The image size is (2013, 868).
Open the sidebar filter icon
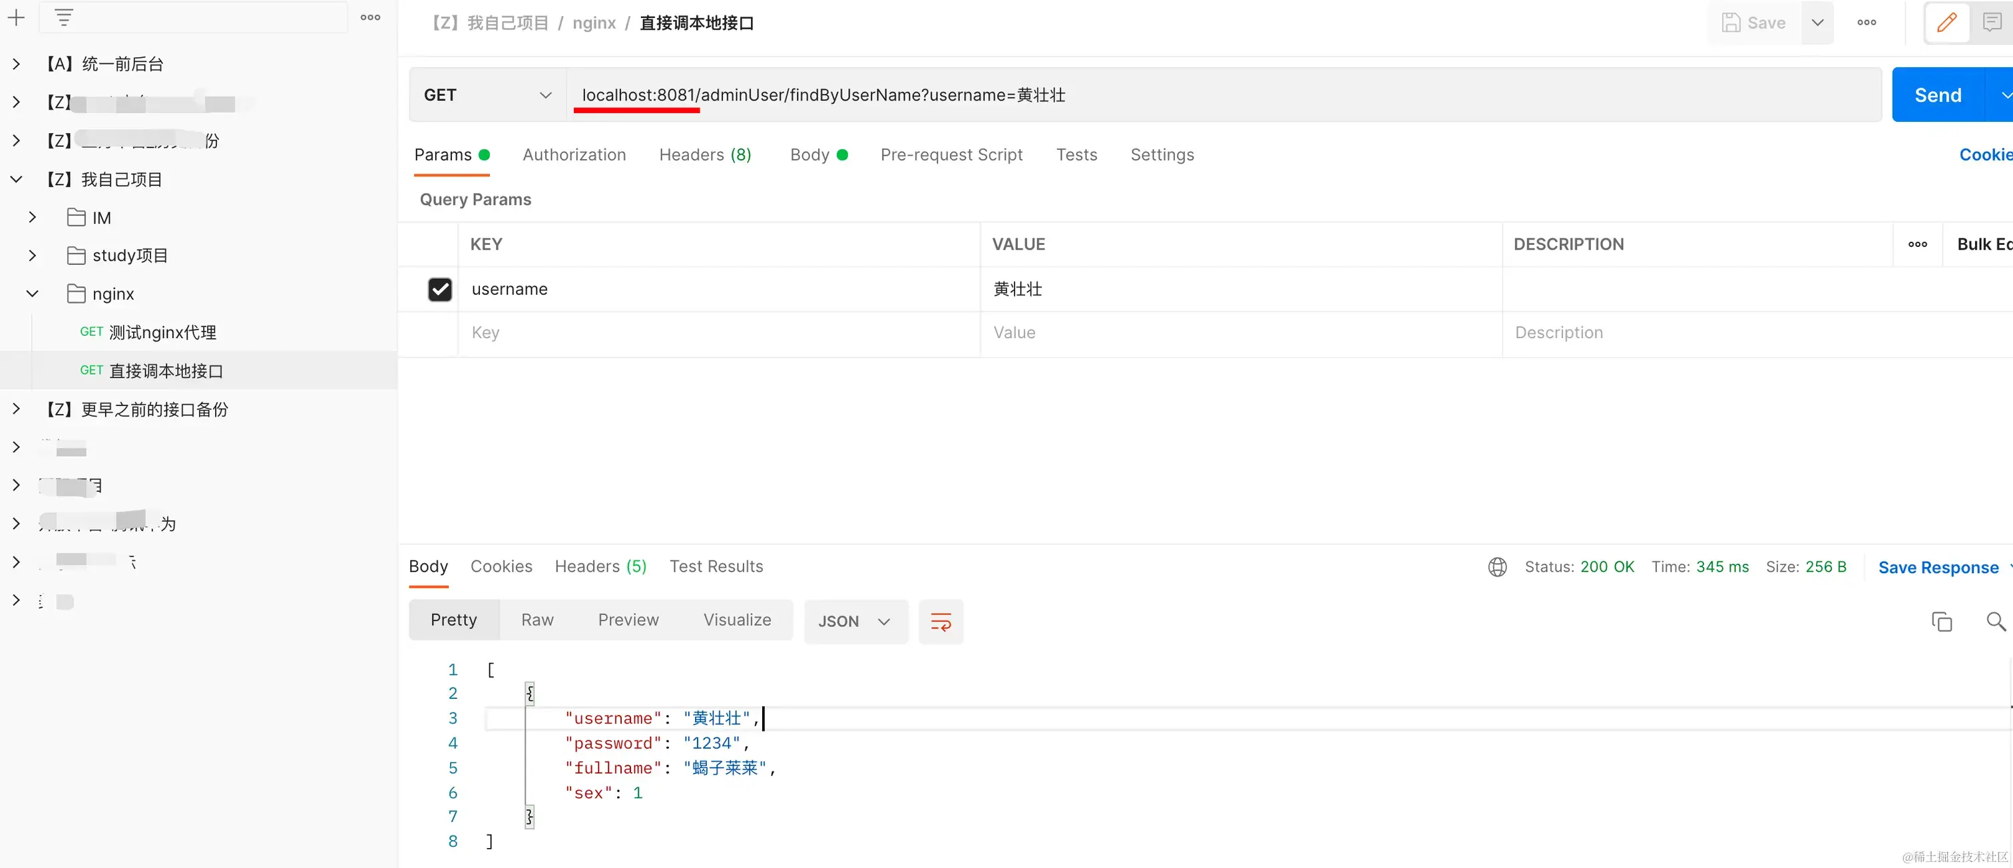[63, 17]
